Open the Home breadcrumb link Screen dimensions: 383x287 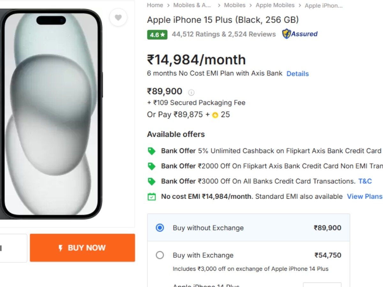pos(155,5)
